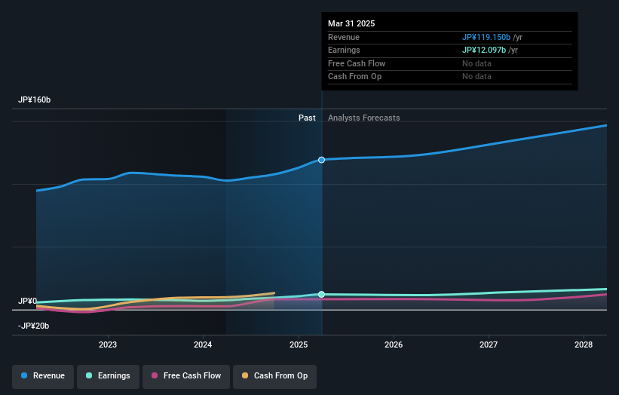
Task: Click the Cash From Op tooltip row label
Action: click(354, 77)
